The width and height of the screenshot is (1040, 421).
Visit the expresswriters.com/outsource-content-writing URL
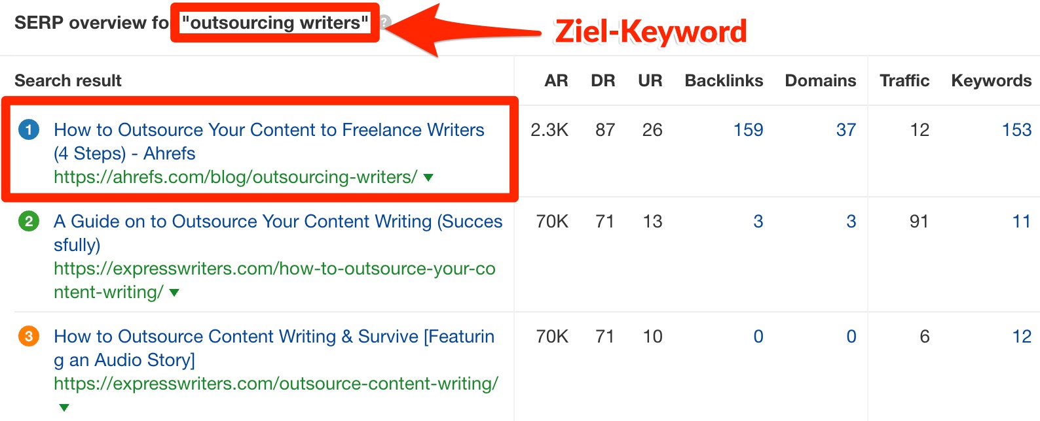pos(276,384)
